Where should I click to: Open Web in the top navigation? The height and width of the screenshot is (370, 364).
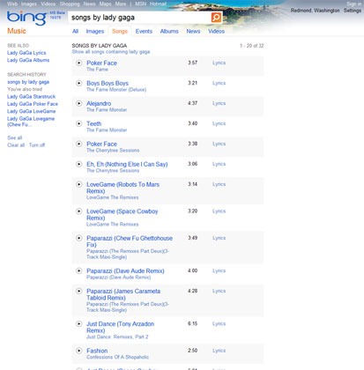point(12,4)
